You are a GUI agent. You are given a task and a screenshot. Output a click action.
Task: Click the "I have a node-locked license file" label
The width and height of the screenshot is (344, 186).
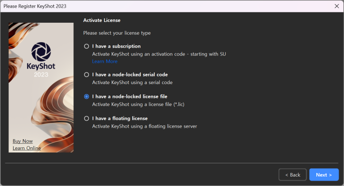(x=130, y=97)
